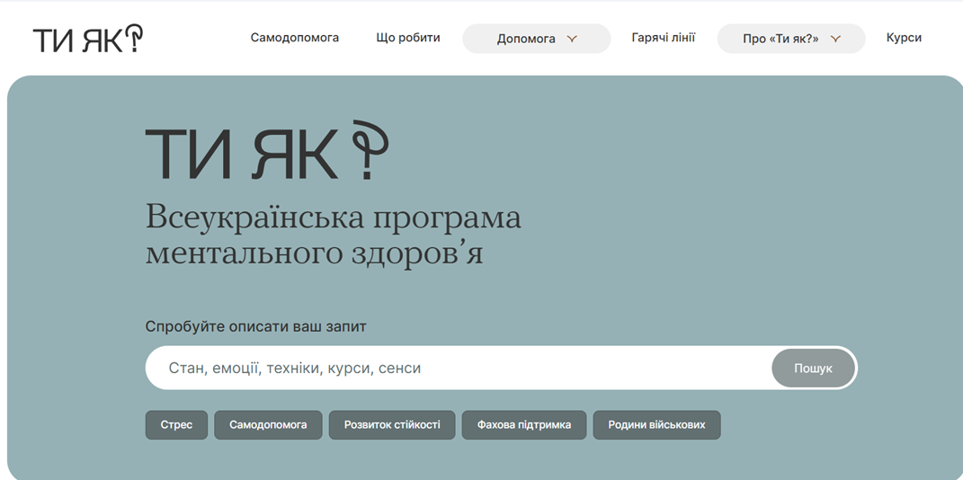Select the Родини військових tag
963x480 pixels.
pos(656,425)
